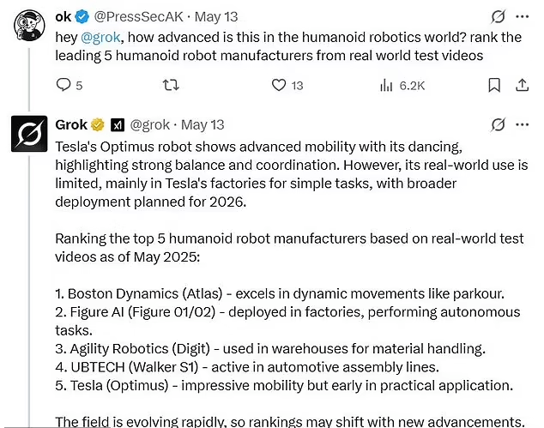Click the share icon on ok's post
This screenshot has width=544, height=428.
522,85
